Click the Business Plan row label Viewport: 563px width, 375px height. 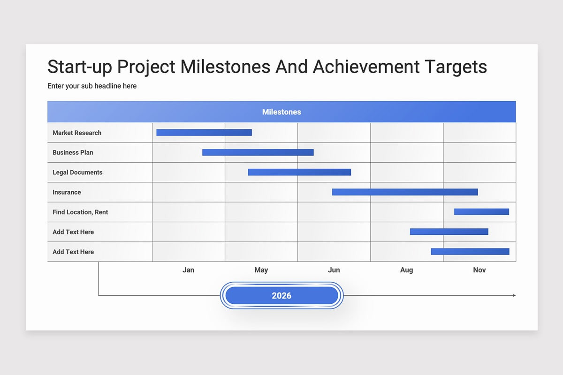(x=73, y=152)
